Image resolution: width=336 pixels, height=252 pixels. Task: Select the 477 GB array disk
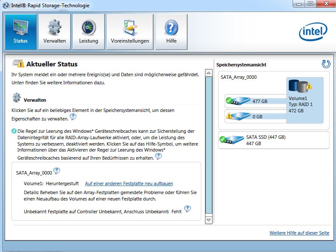tap(256, 101)
